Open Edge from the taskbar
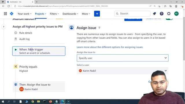This screenshot has height=104, width=185. pos(62,101)
